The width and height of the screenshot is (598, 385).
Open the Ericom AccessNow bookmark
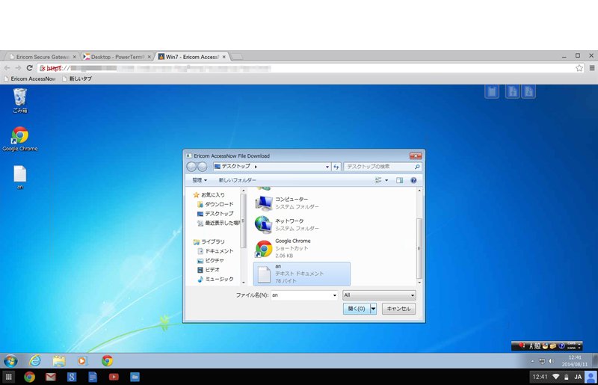click(x=30, y=78)
